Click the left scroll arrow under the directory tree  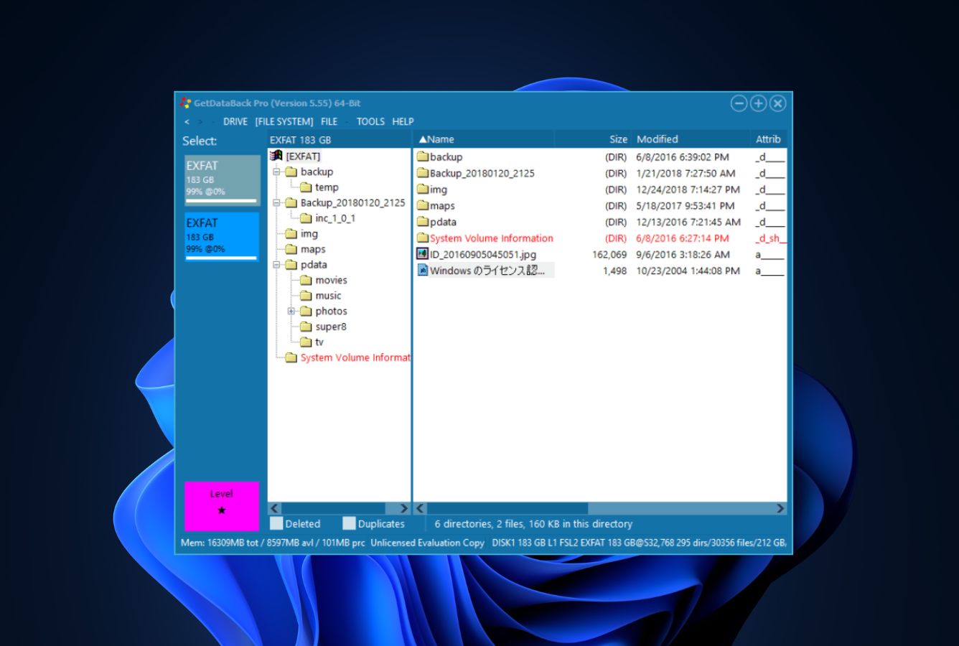275,508
